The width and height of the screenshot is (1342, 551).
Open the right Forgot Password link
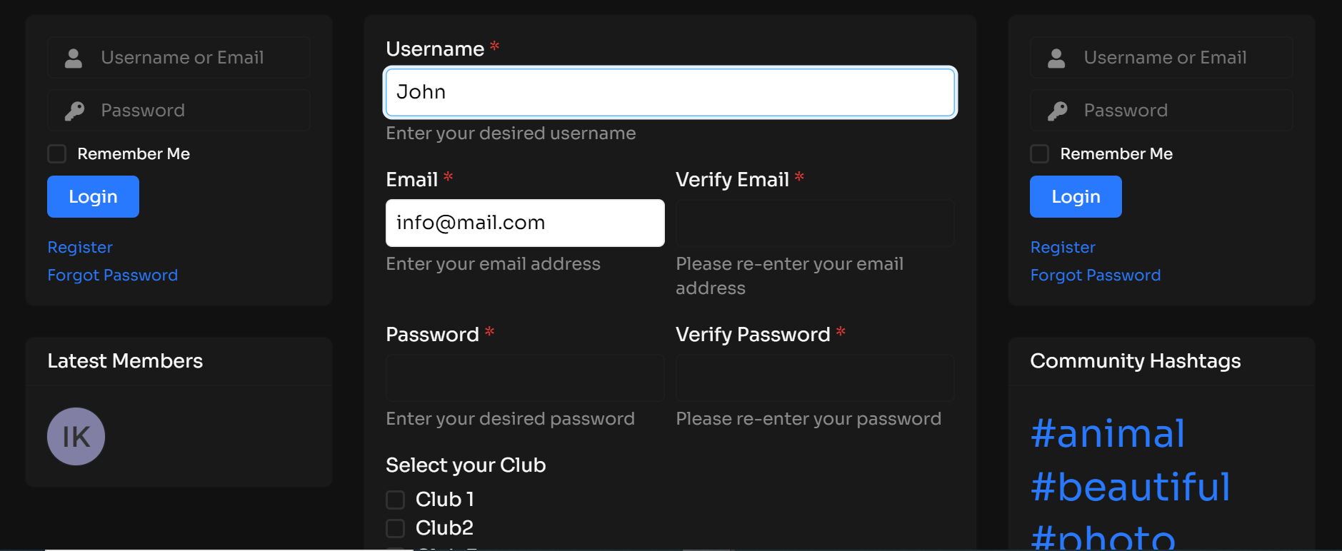(1095, 275)
